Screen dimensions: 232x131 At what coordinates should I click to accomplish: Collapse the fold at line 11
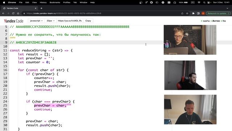coord(8,51)
